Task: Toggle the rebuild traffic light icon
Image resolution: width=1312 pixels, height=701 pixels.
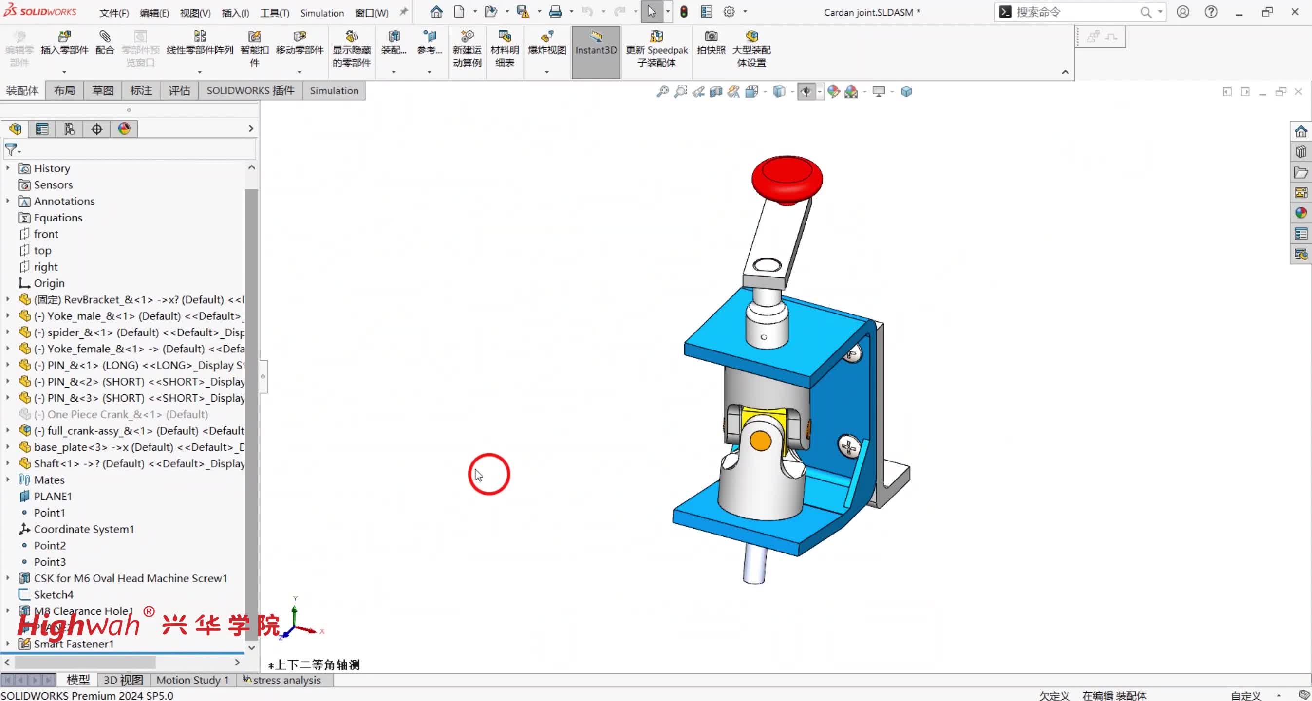Action: [683, 12]
